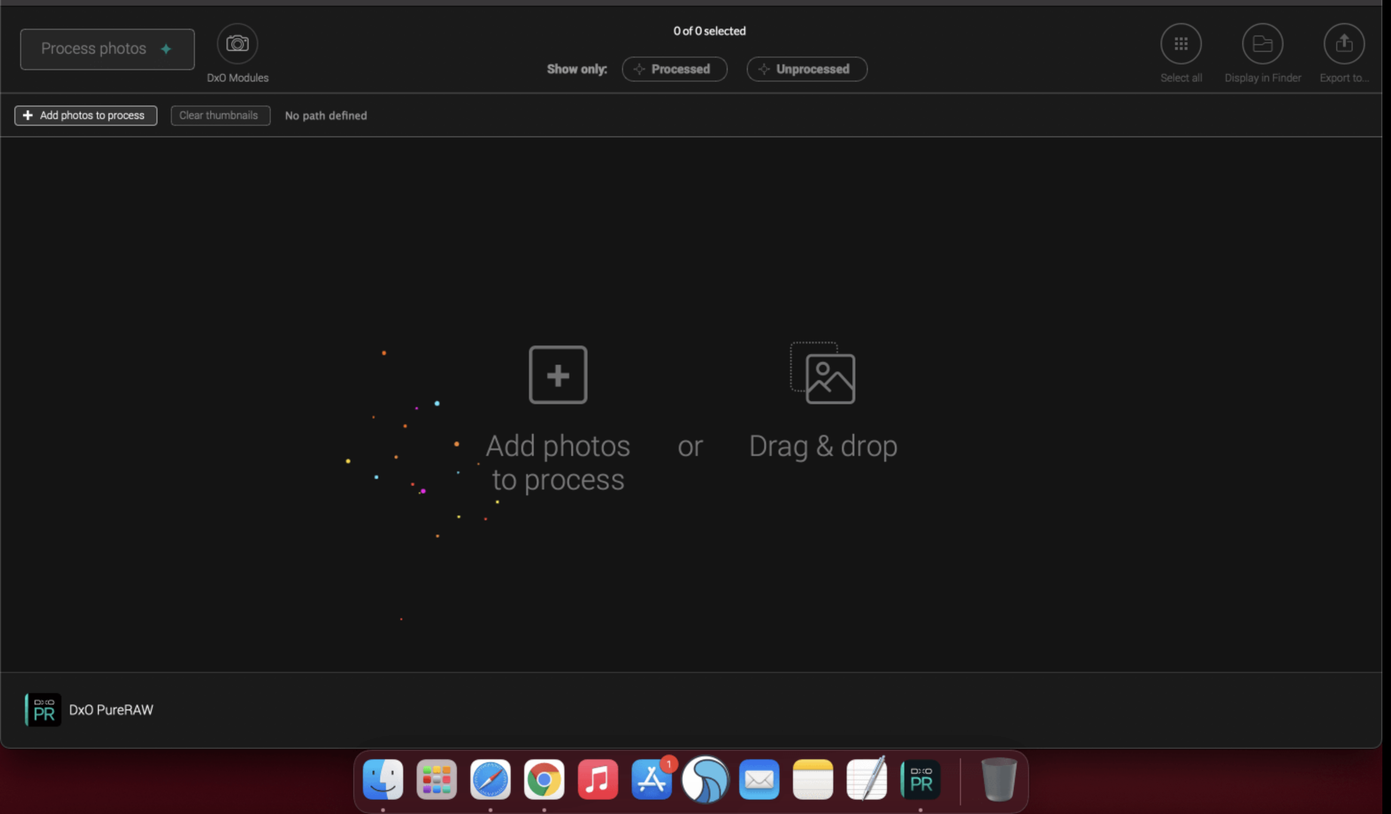Viewport: 1391px width, 814px height.
Task: Open the Process photos options
Action: pyautogui.click(x=107, y=49)
